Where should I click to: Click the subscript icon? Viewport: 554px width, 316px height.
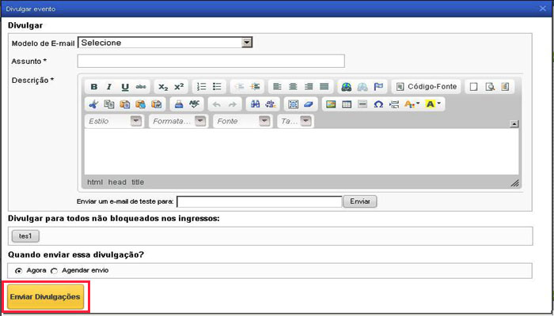[x=163, y=86]
